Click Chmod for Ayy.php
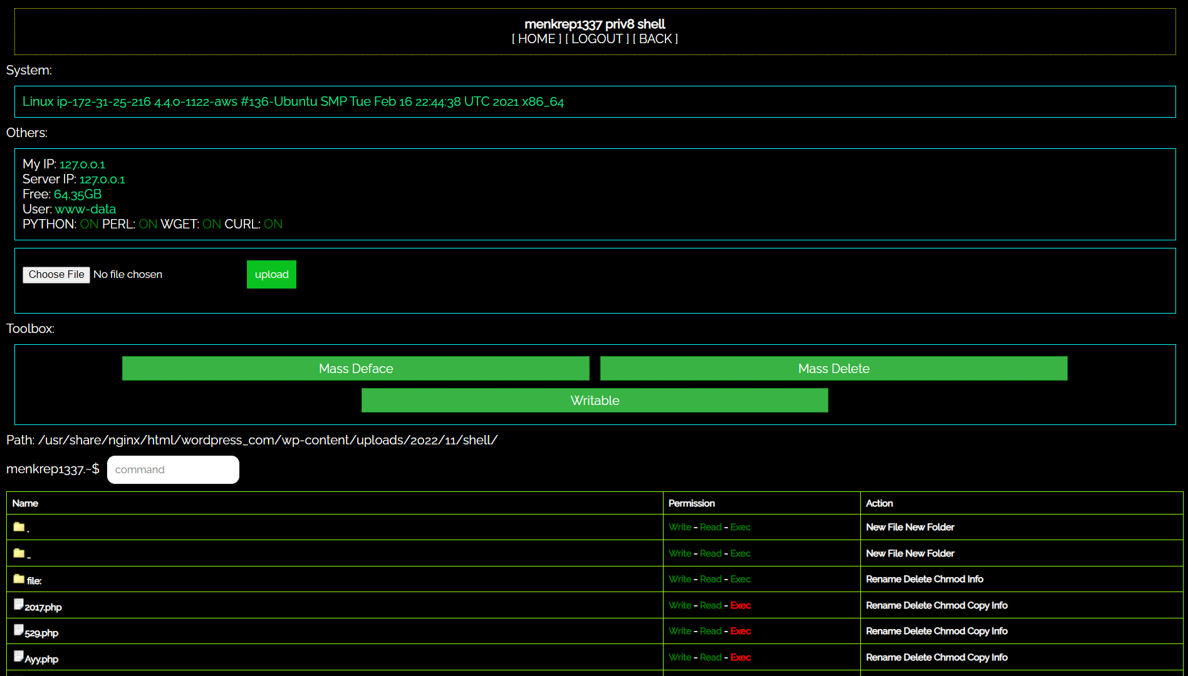Image resolution: width=1188 pixels, height=676 pixels. (949, 657)
